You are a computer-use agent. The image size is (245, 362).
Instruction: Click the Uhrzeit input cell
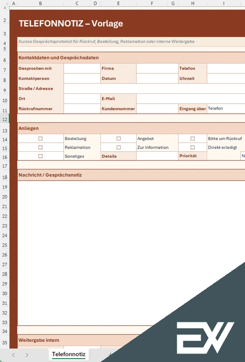point(226,79)
